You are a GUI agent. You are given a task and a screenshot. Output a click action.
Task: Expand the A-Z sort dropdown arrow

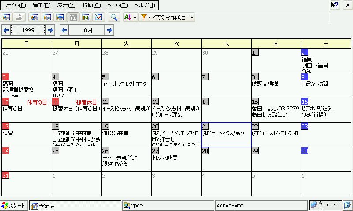135,17
